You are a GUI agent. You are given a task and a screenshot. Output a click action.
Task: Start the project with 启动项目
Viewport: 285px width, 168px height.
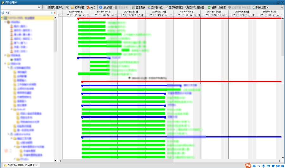(105, 7)
